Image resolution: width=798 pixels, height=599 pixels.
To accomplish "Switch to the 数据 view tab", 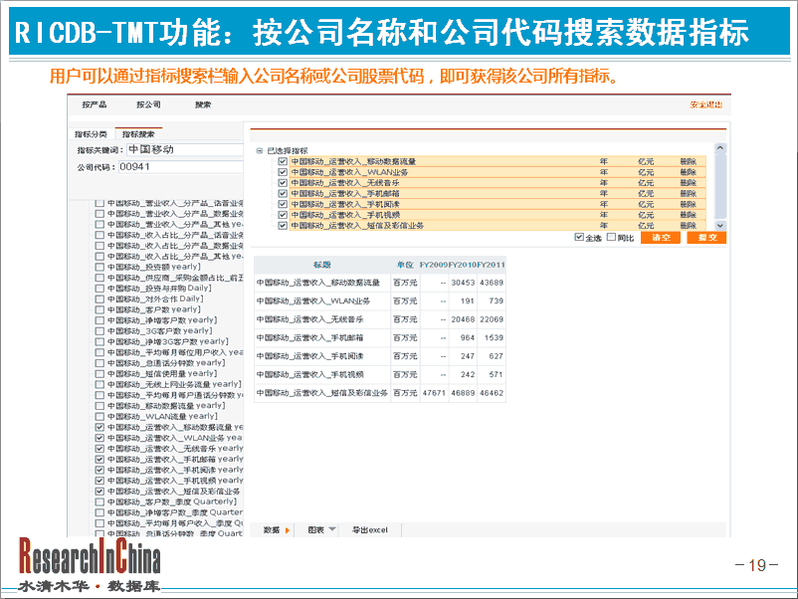I will [277, 529].
